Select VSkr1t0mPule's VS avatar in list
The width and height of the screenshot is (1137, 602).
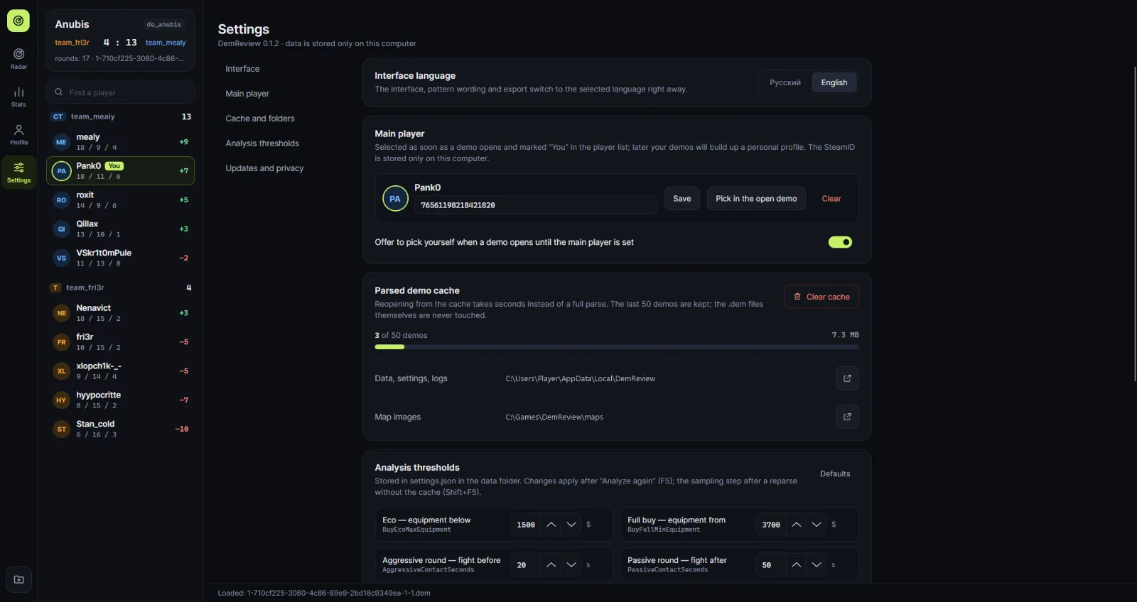pos(61,258)
